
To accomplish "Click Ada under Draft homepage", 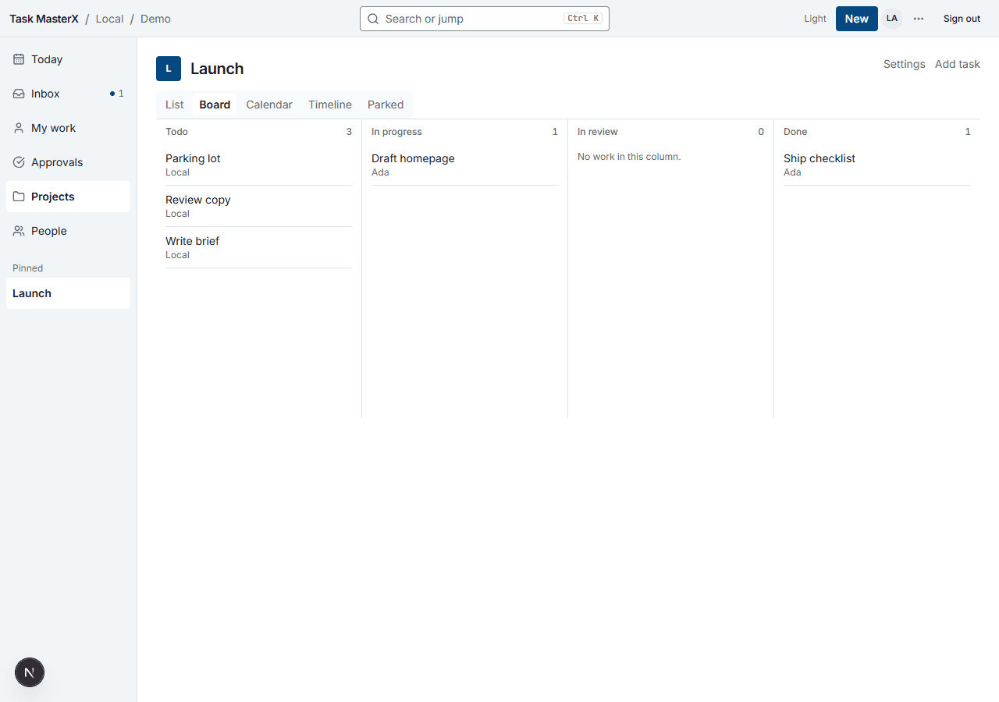I will 380,172.
